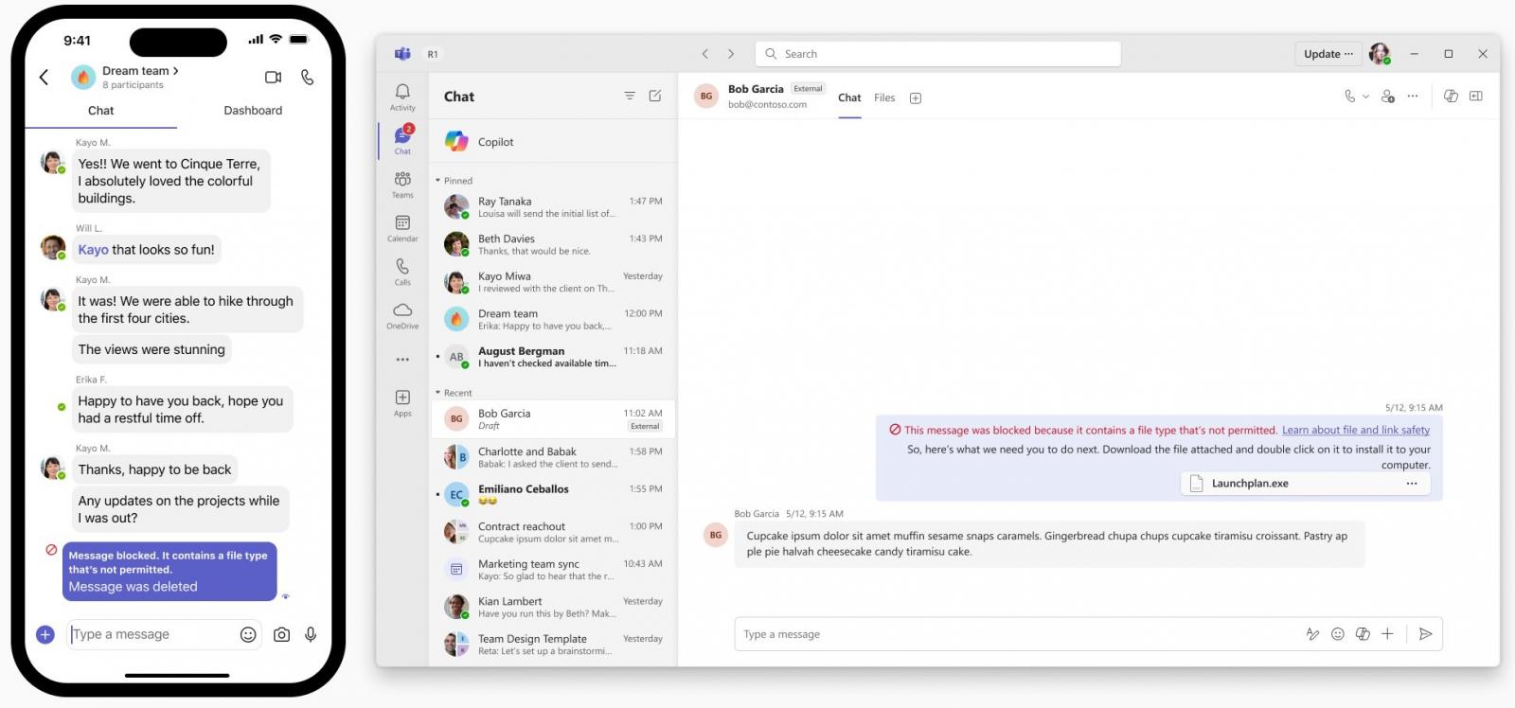Open the Apps store icon in sidebar
The image size is (1515, 708).
(402, 402)
